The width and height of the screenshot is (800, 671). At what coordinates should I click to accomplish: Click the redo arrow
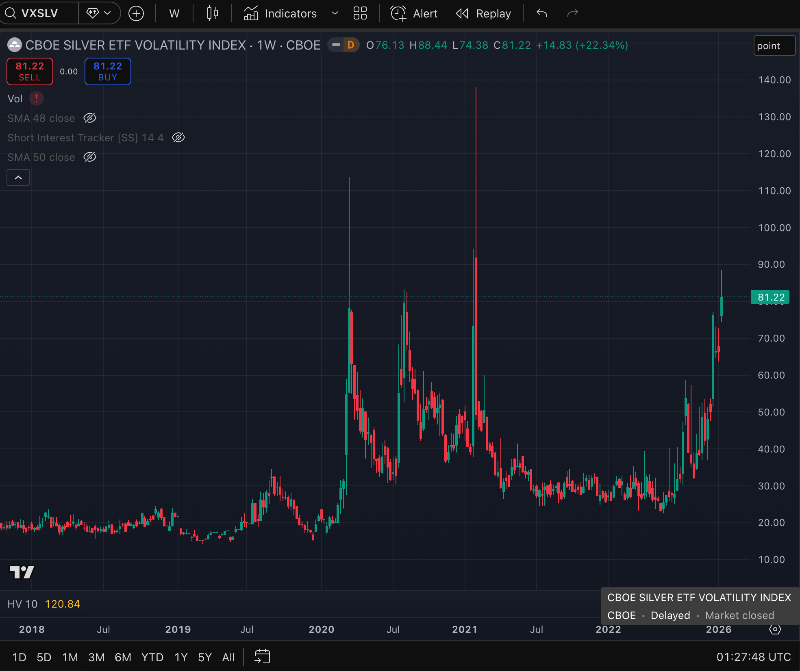pos(572,13)
